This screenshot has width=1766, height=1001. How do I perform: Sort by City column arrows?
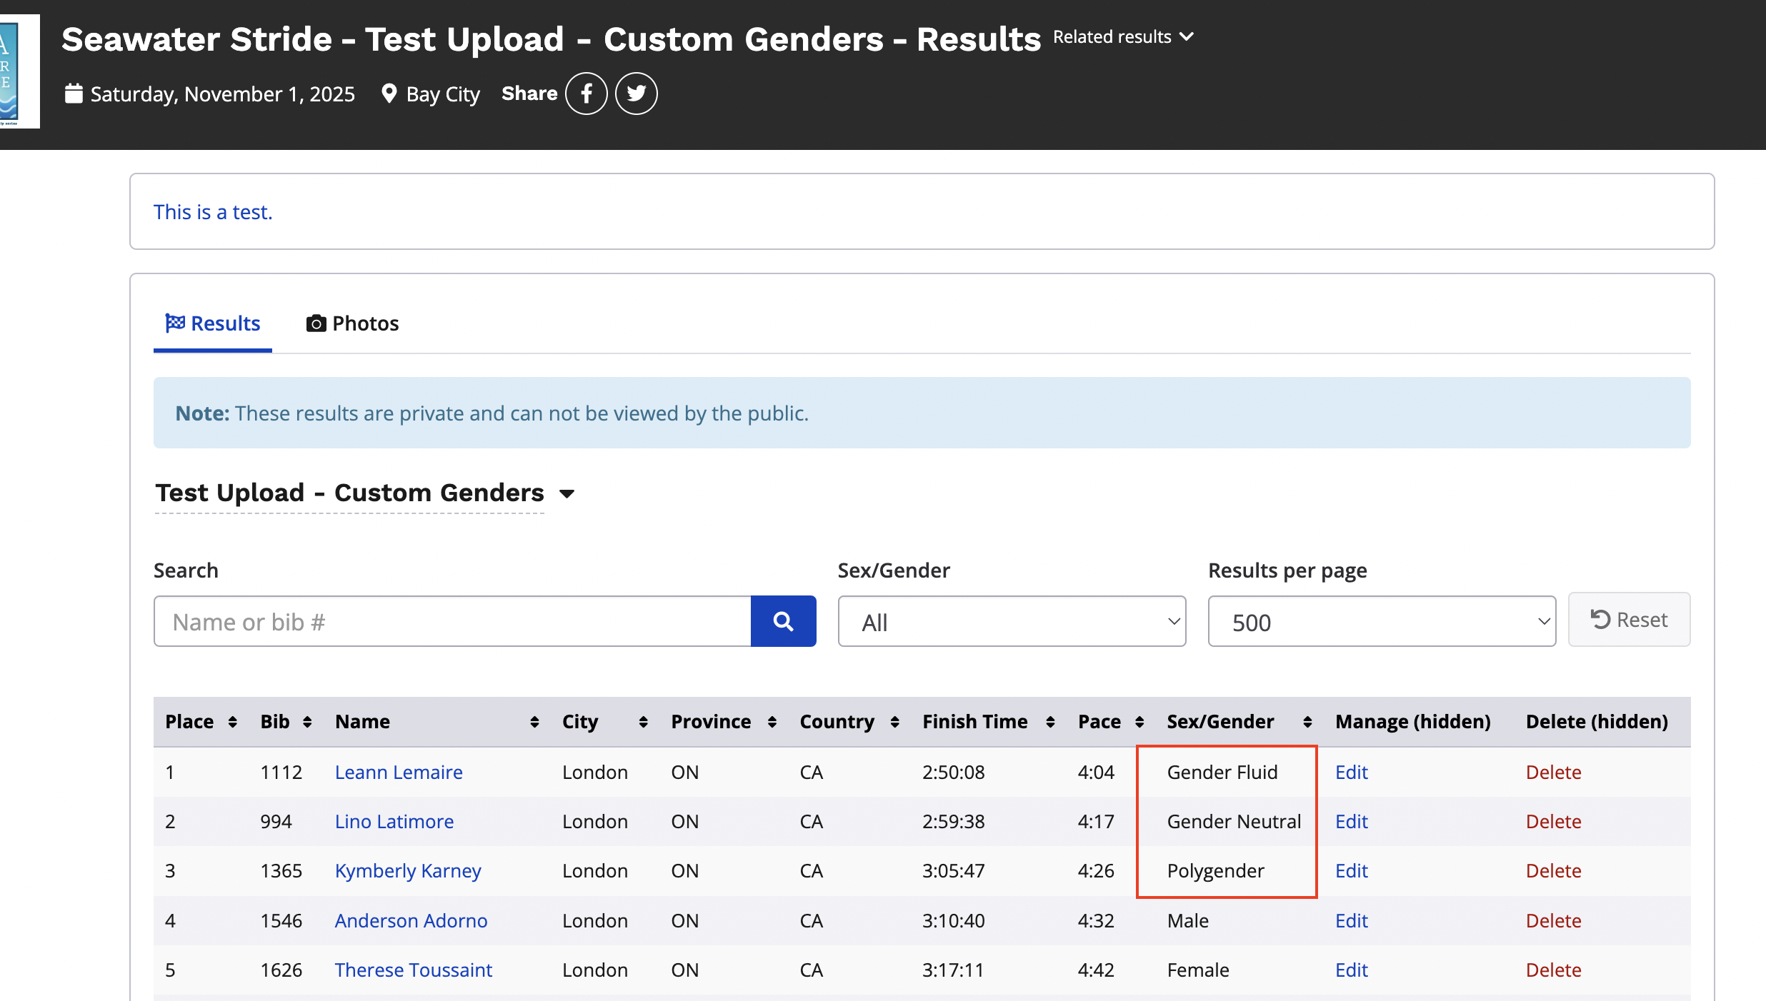point(643,722)
